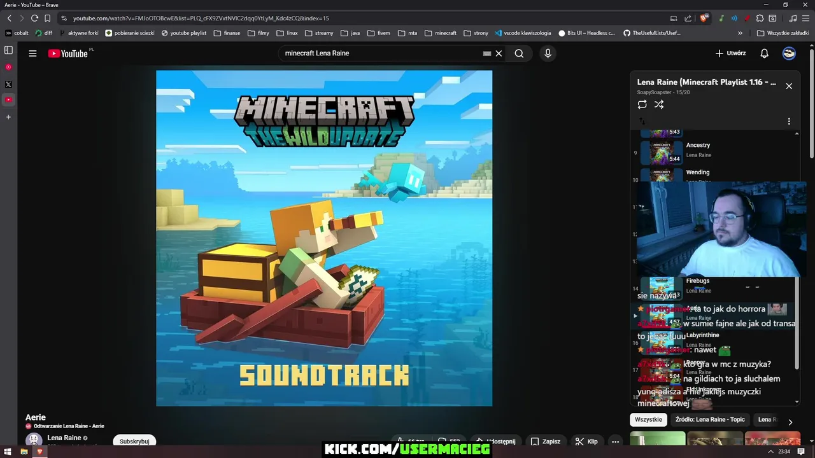Open the X sidebar shortcut
The width and height of the screenshot is (815, 458).
tap(8, 84)
